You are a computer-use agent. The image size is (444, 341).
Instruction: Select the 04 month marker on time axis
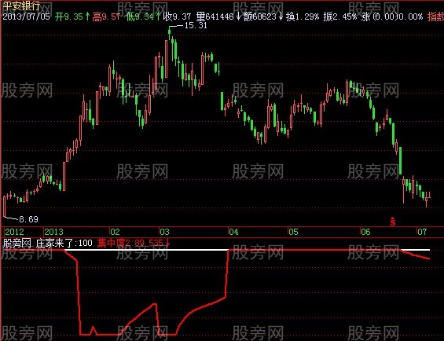[233, 232]
